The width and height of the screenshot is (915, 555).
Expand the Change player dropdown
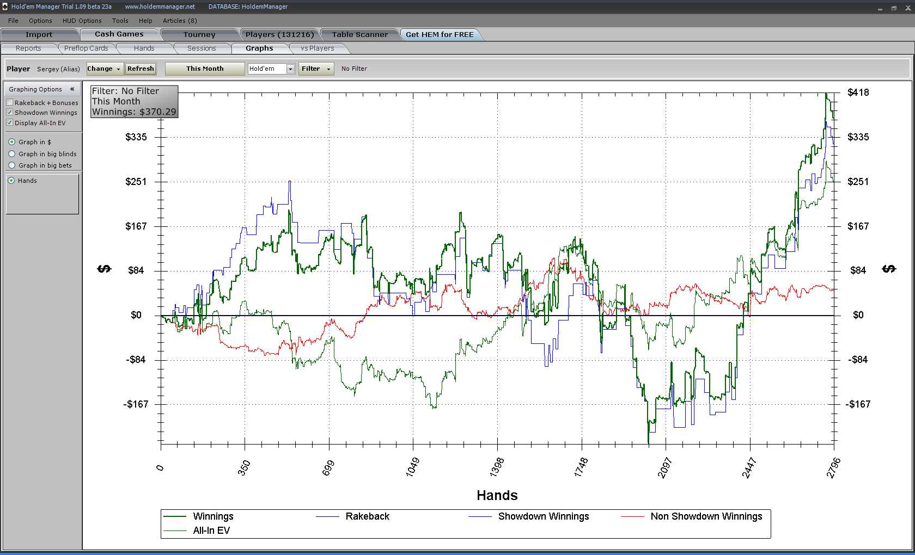104,69
